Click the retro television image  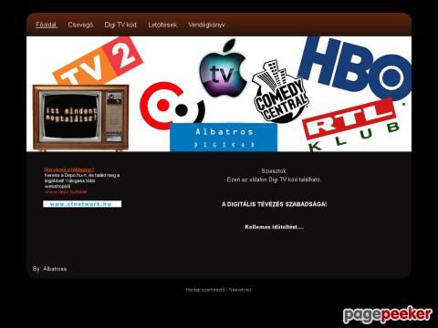[x=80, y=118]
